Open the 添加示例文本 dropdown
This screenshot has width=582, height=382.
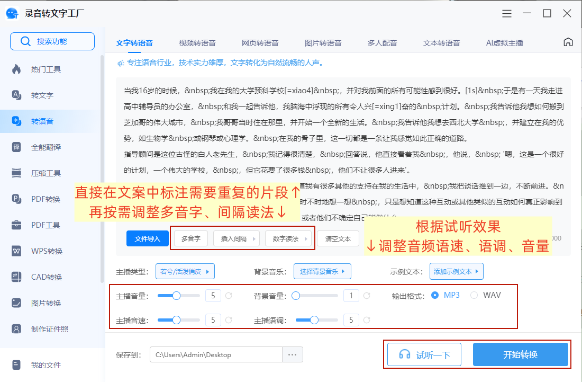point(456,271)
